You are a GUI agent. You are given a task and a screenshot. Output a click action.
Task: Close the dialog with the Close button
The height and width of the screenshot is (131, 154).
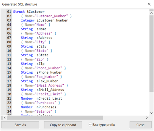pyautogui.click(x=140, y=125)
